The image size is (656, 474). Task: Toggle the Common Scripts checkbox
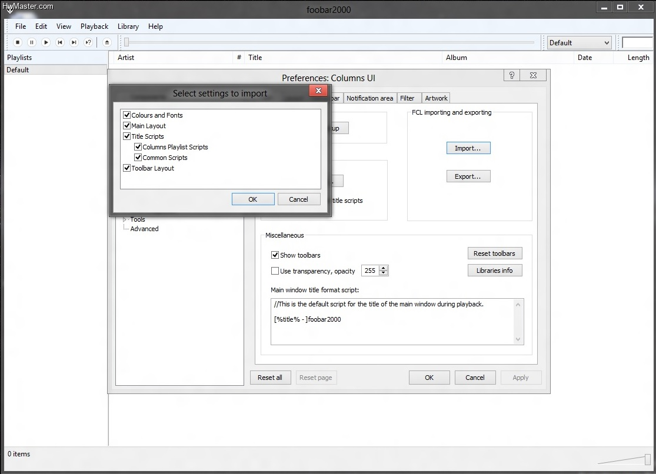(138, 157)
